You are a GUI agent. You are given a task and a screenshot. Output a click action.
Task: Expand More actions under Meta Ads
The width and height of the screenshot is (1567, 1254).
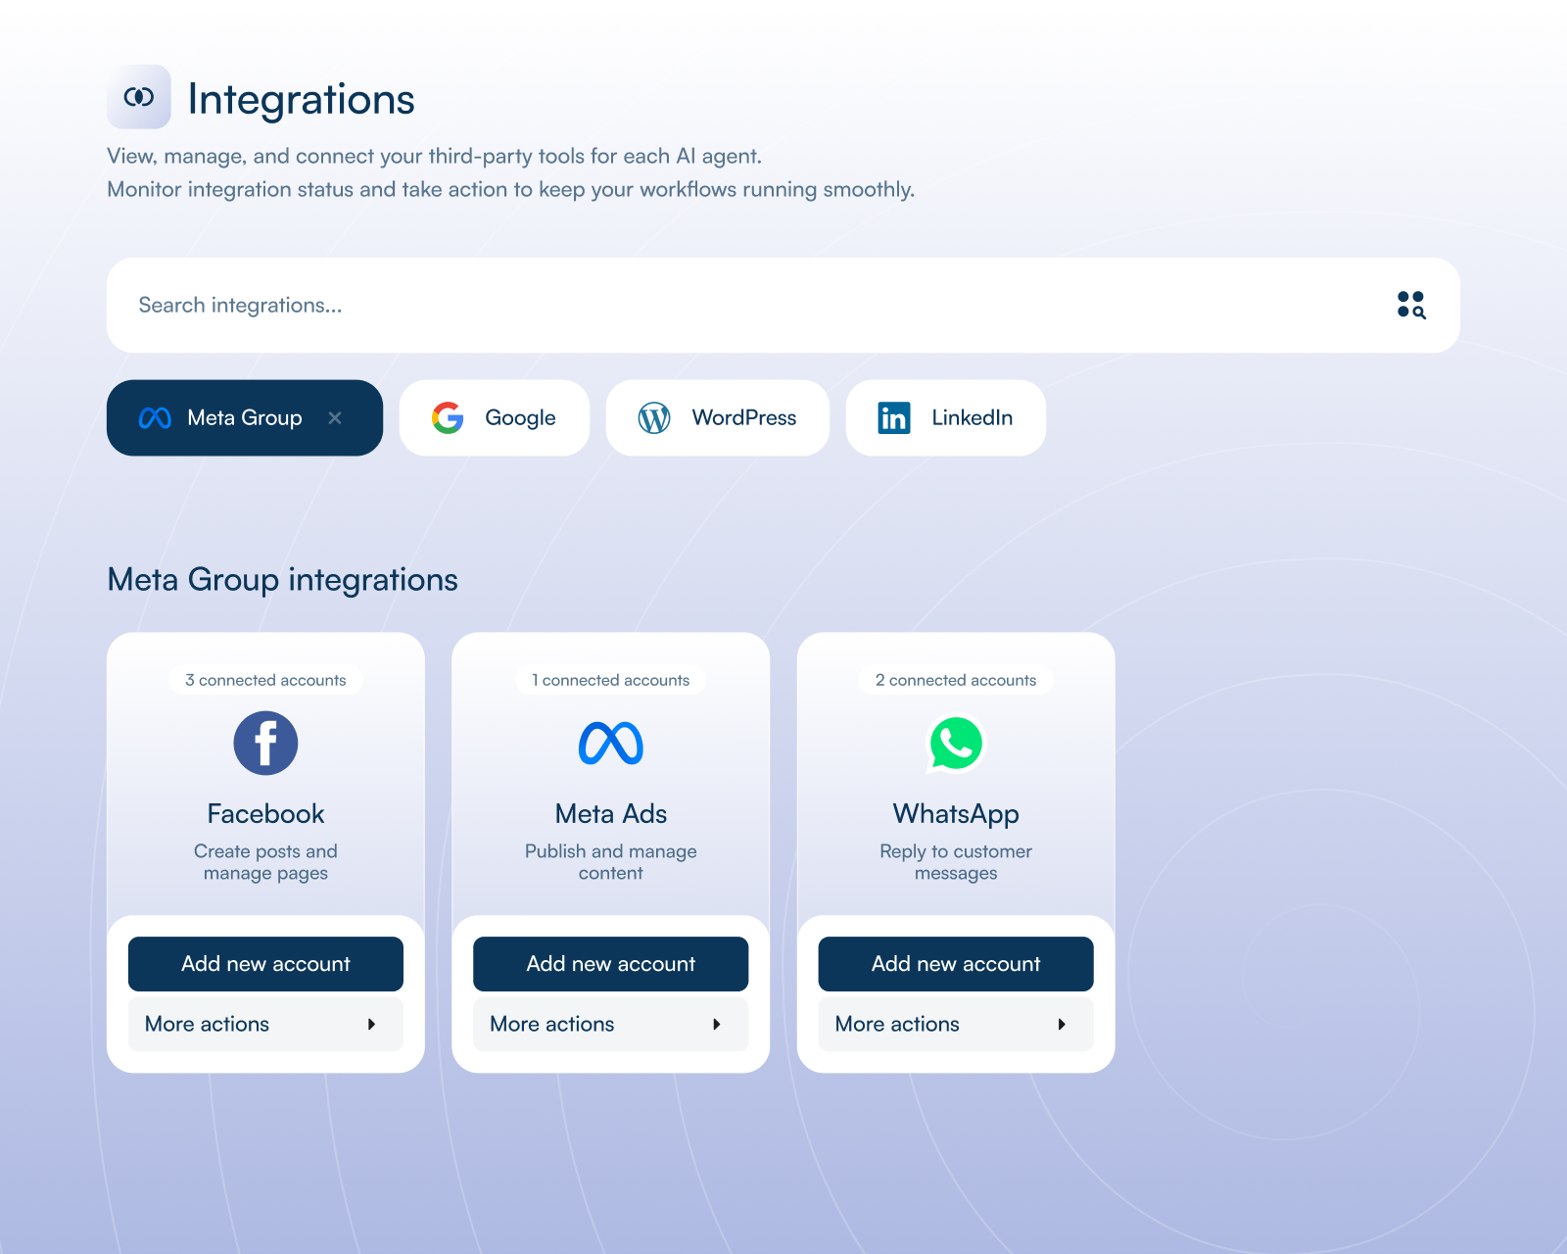(610, 1024)
